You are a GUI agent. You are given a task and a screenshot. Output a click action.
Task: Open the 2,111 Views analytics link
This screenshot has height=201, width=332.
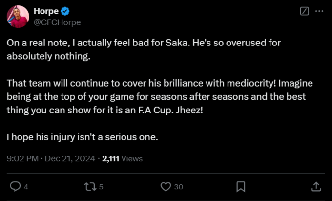[x=122, y=158]
